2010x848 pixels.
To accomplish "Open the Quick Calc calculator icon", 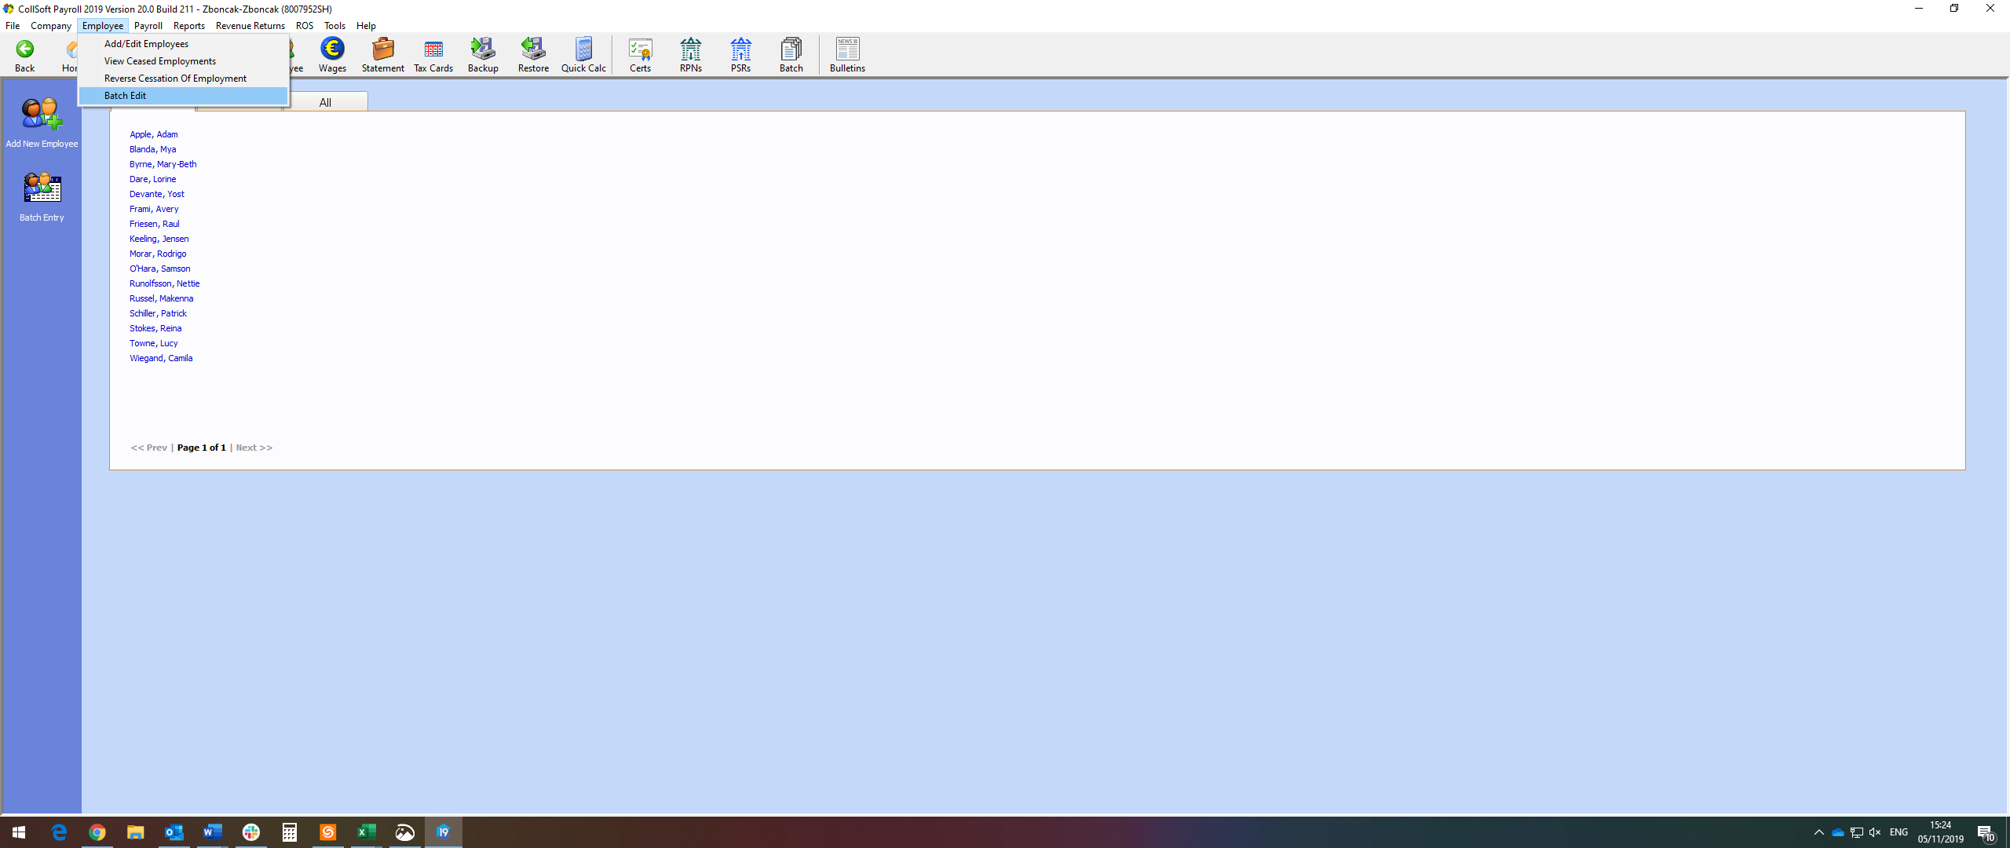I will tap(583, 50).
